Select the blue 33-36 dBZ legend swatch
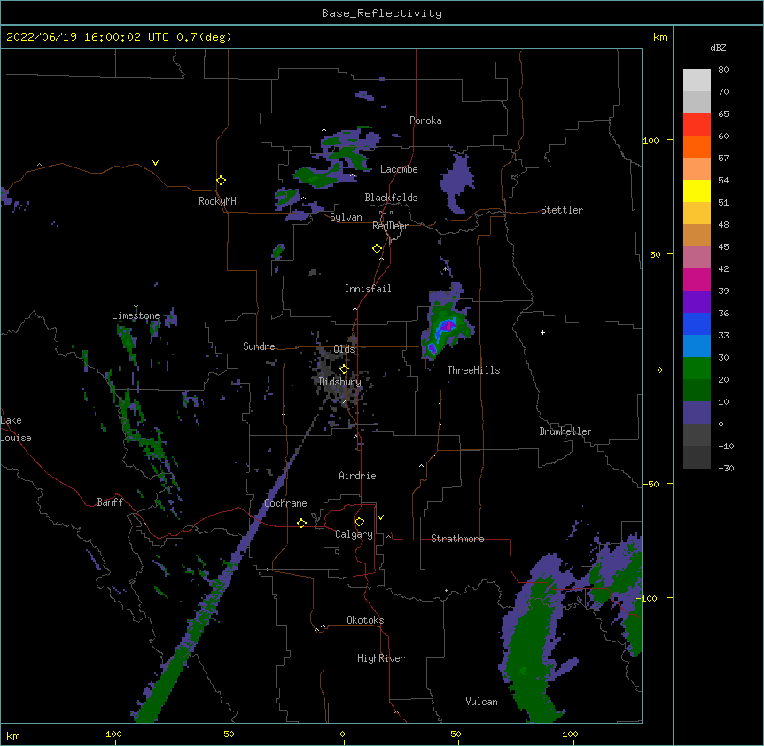This screenshot has width=764, height=746. 697,323
